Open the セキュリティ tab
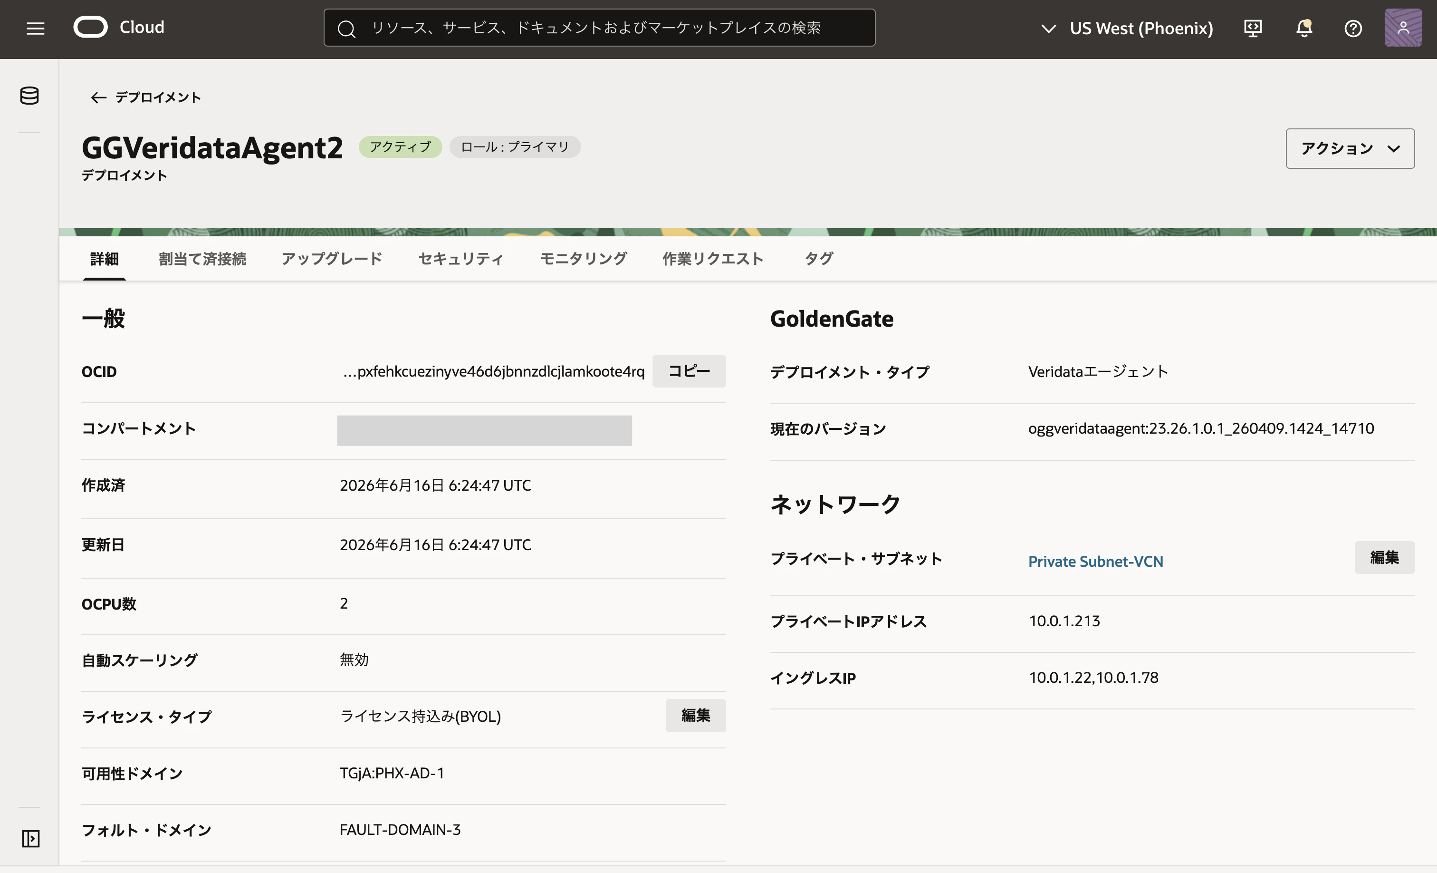 coord(461,259)
